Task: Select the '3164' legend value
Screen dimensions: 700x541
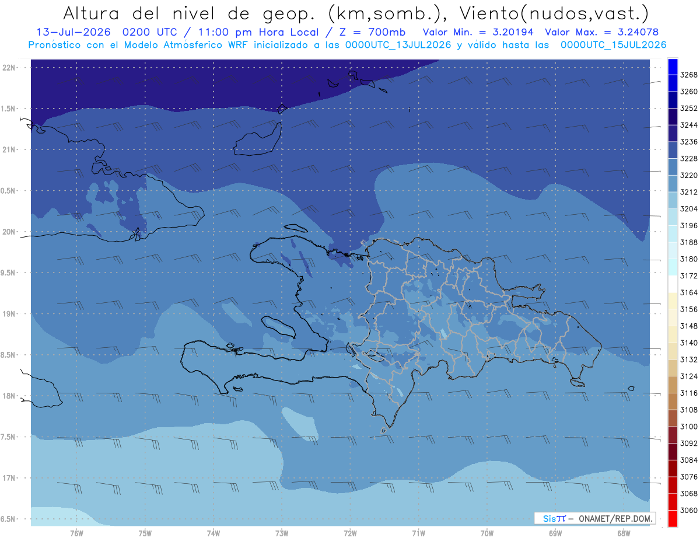Action: point(689,292)
